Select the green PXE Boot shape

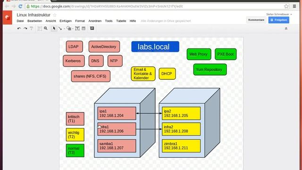[x=226, y=54]
